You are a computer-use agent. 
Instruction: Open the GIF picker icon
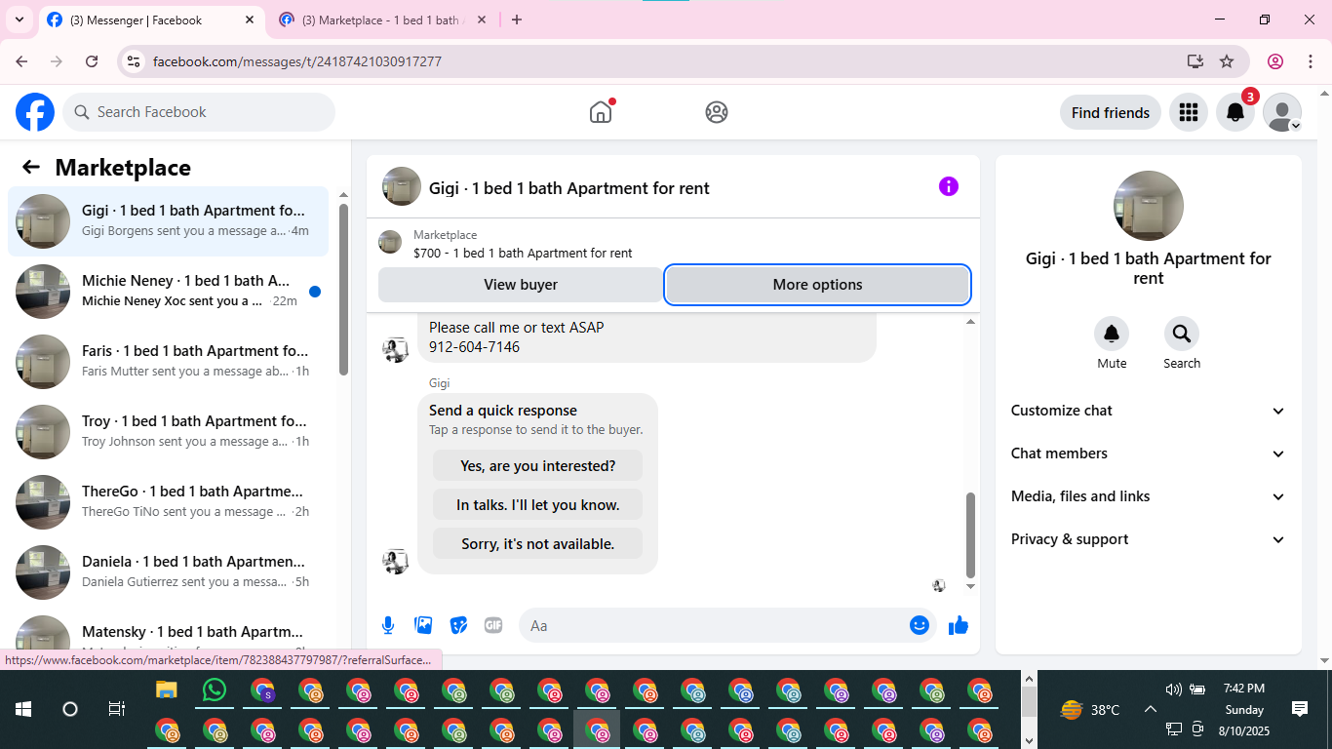(493, 625)
